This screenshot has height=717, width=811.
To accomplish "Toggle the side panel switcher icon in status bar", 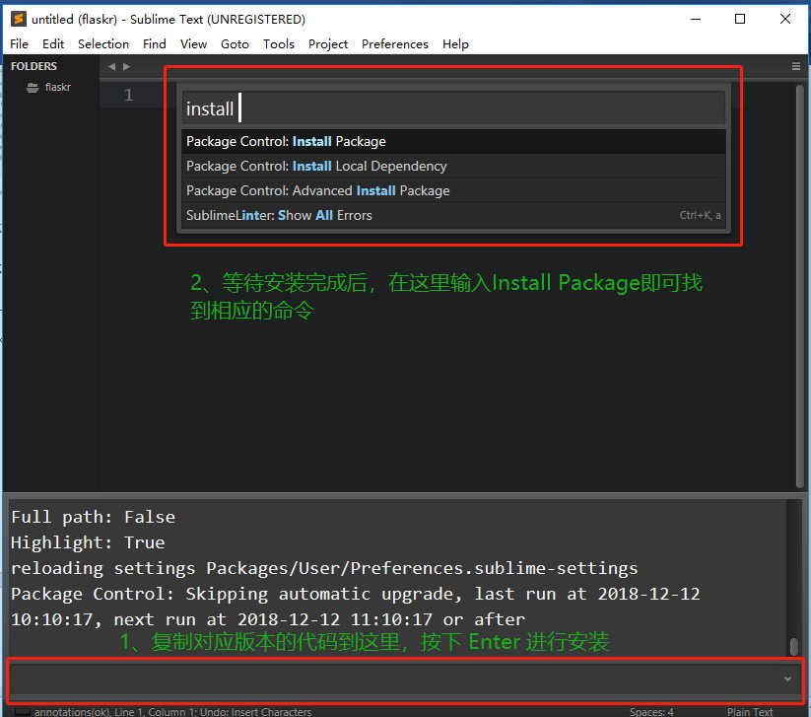I will click(x=23, y=712).
